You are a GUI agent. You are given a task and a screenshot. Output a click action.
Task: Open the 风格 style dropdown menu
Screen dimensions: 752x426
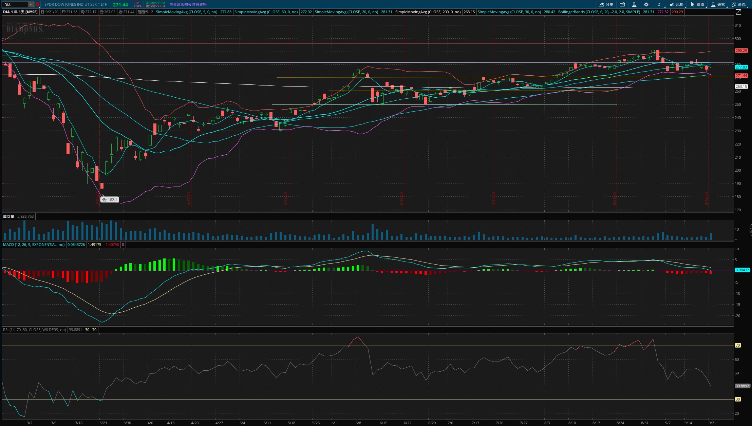coord(677,4)
